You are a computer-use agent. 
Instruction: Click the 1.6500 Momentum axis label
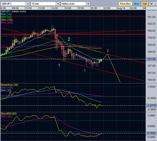coord(151,87)
